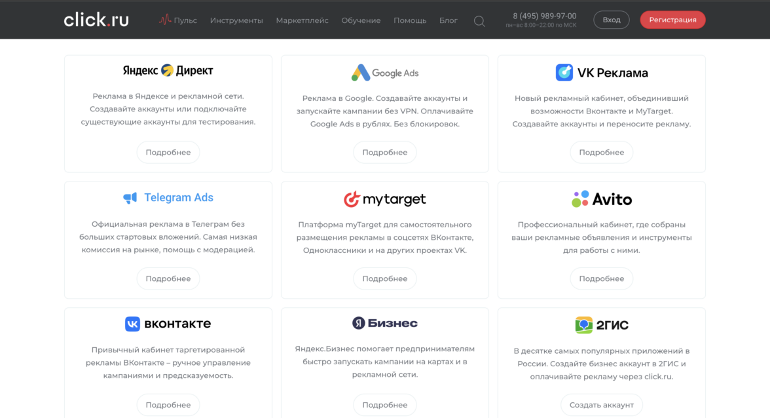Click the mytarget description paragraph
The height and width of the screenshot is (418, 770).
[x=385, y=237]
